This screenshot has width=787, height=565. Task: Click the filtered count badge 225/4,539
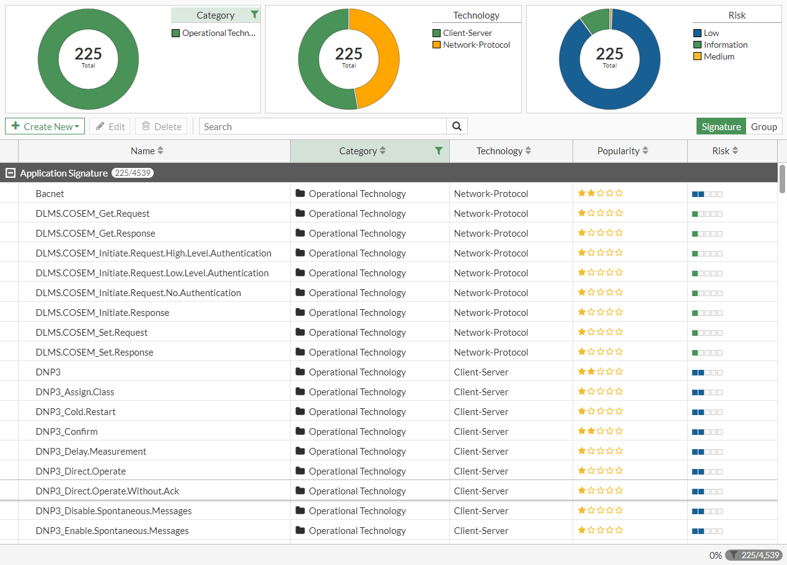[753, 555]
